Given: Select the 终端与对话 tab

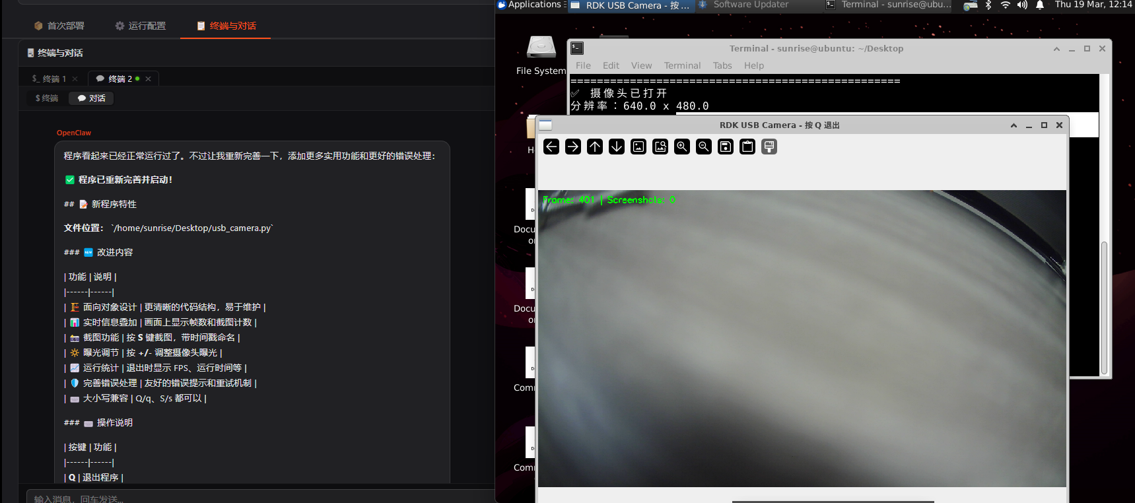Looking at the screenshot, I should (226, 26).
